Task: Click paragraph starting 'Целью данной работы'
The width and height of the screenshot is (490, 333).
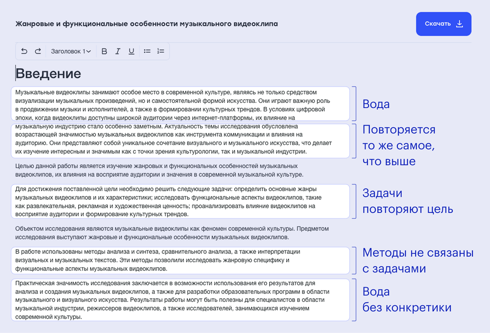Action: [x=159, y=170]
